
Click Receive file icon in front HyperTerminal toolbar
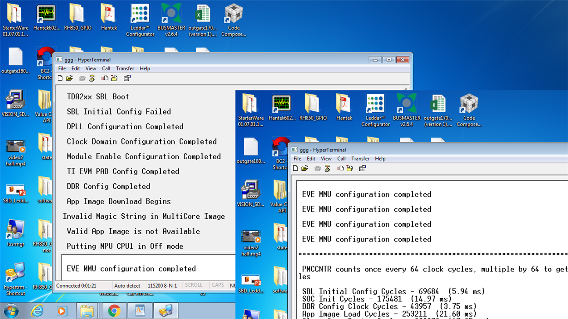point(350,169)
